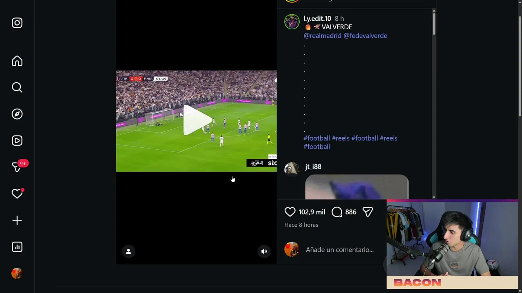Open Instagram home via logo icon
Screen dimensions: 522x293
coord(17,23)
